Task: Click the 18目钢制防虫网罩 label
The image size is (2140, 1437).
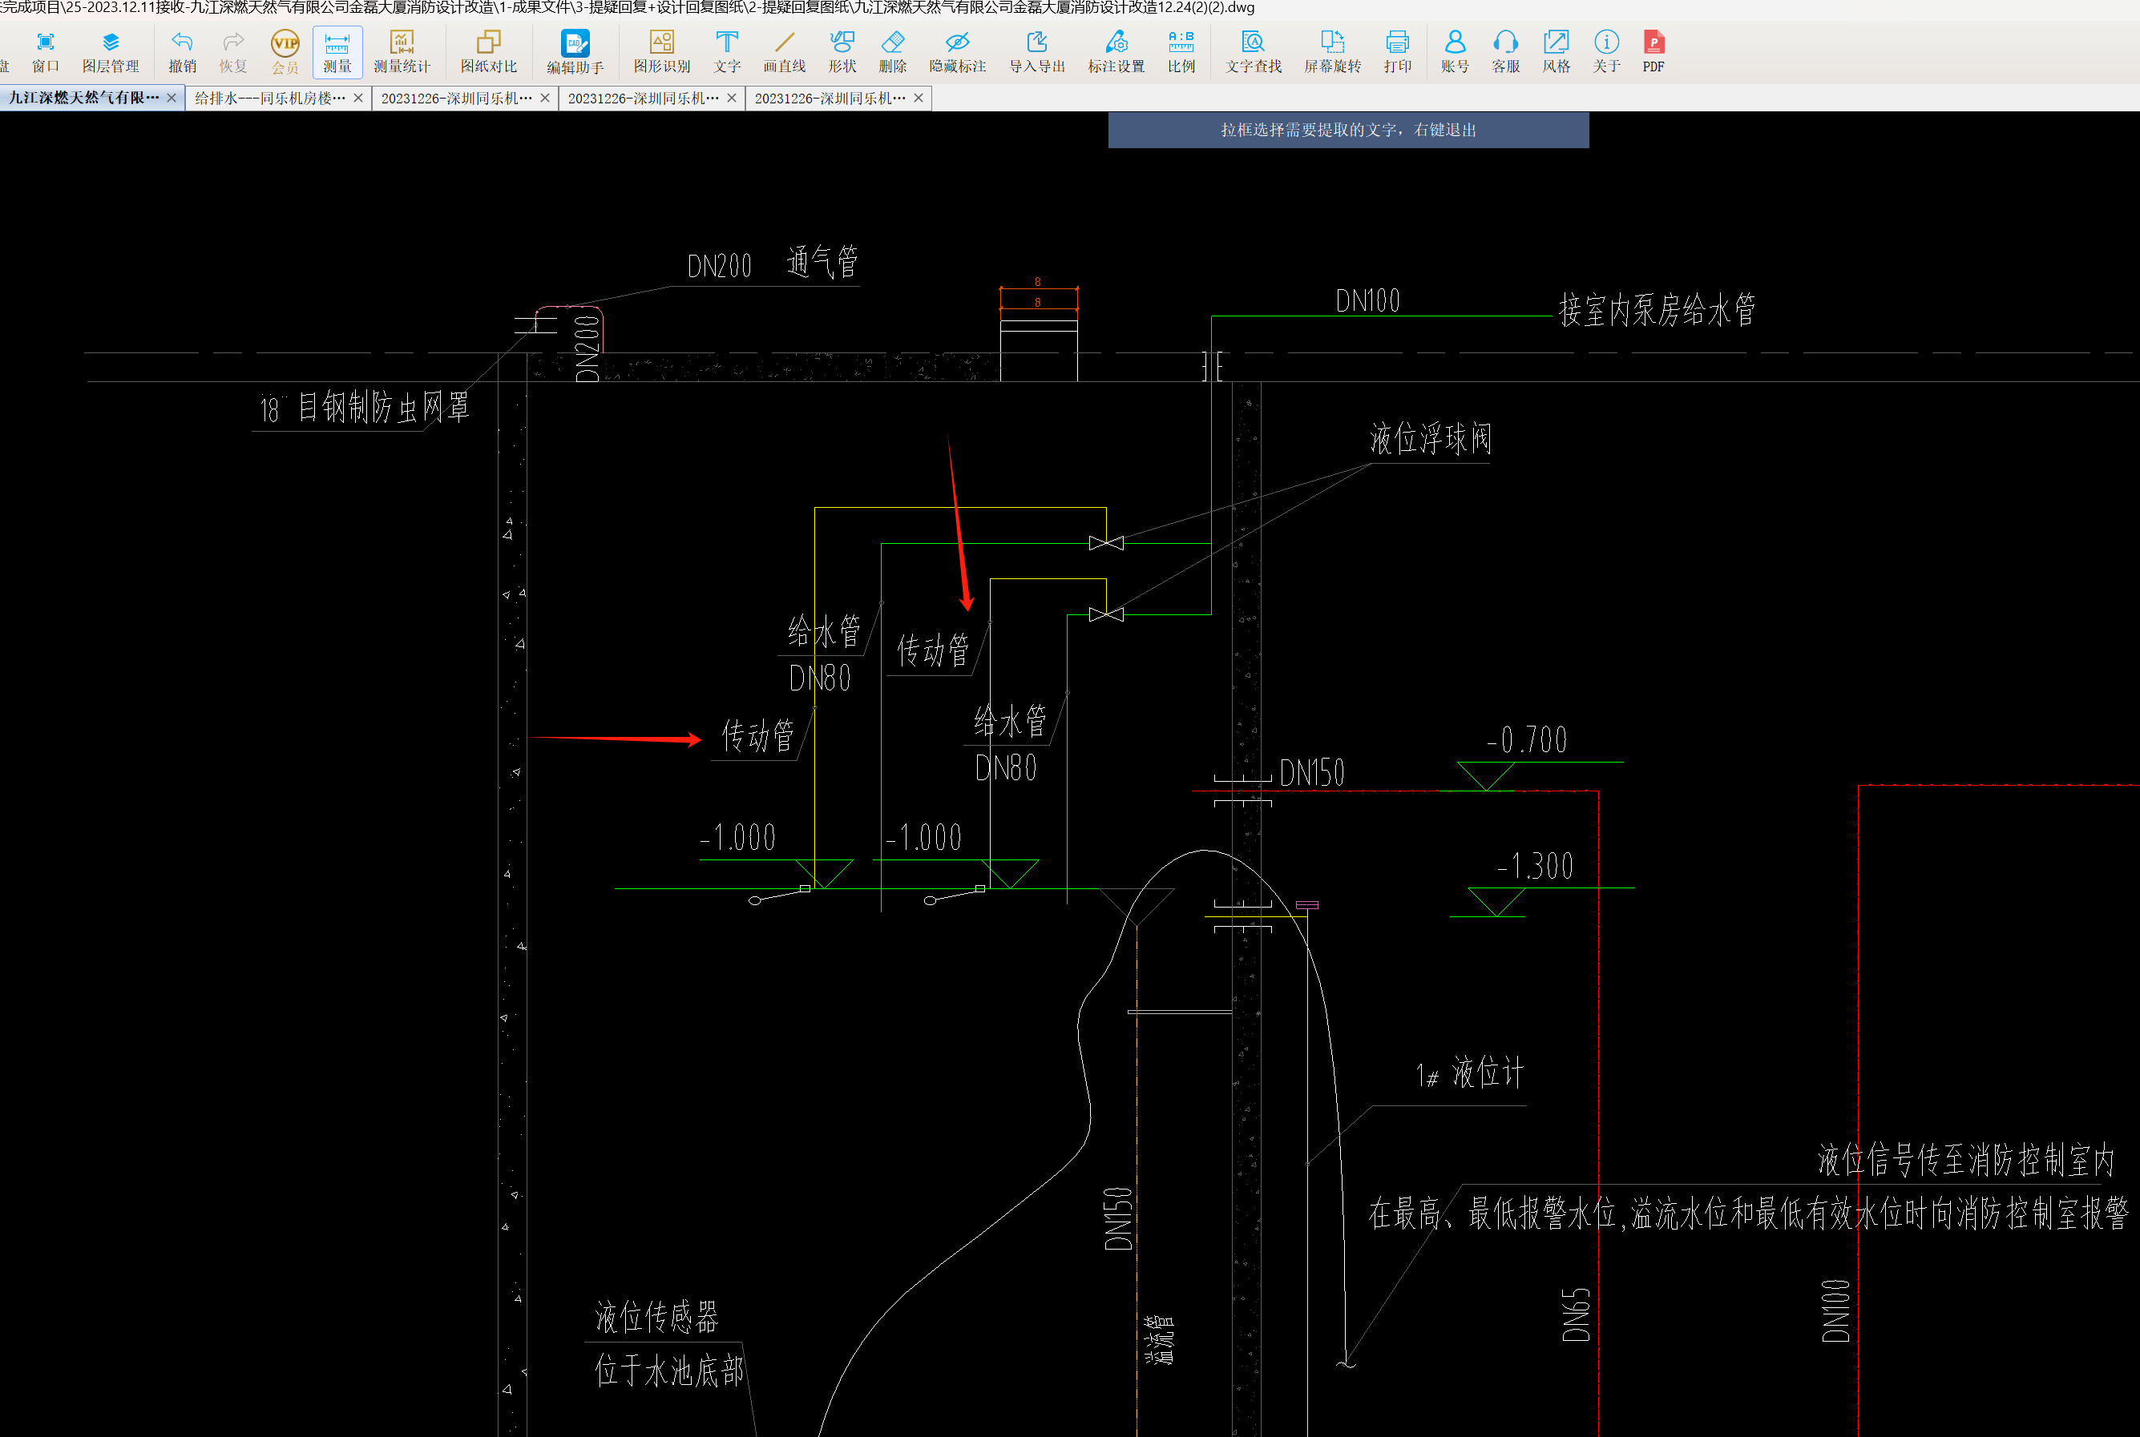Action: tap(364, 407)
